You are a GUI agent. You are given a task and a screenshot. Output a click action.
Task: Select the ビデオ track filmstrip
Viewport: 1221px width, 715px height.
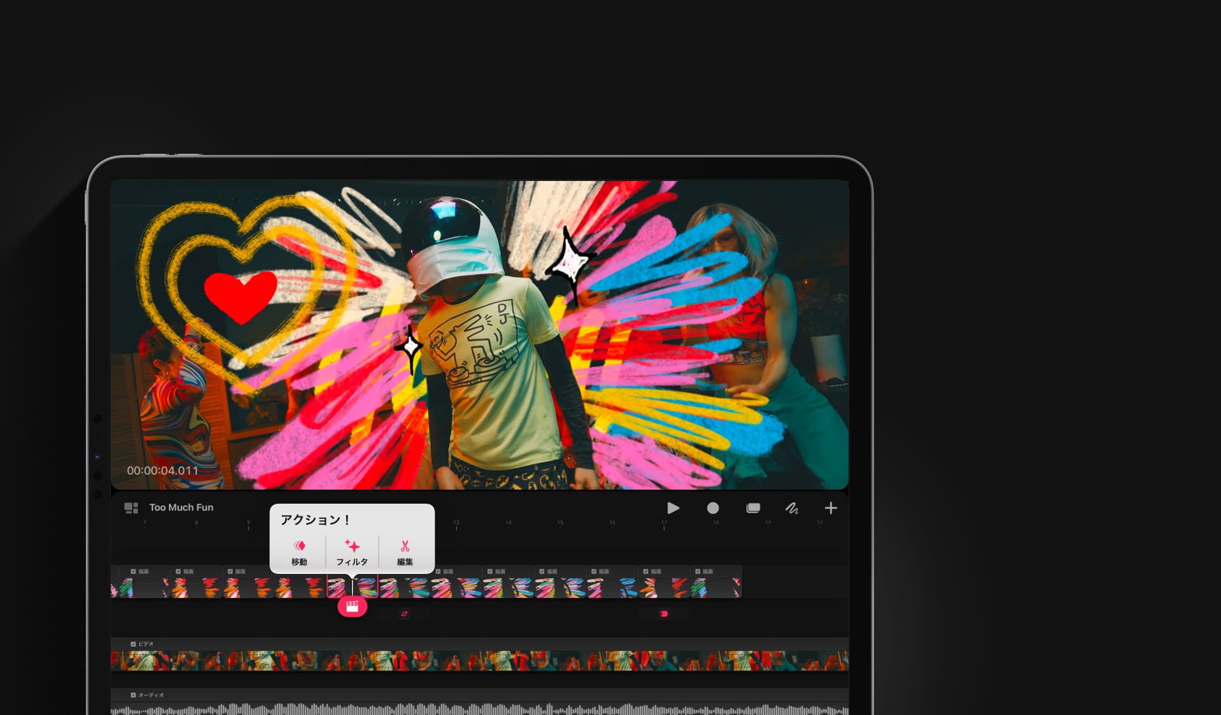(x=480, y=661)
